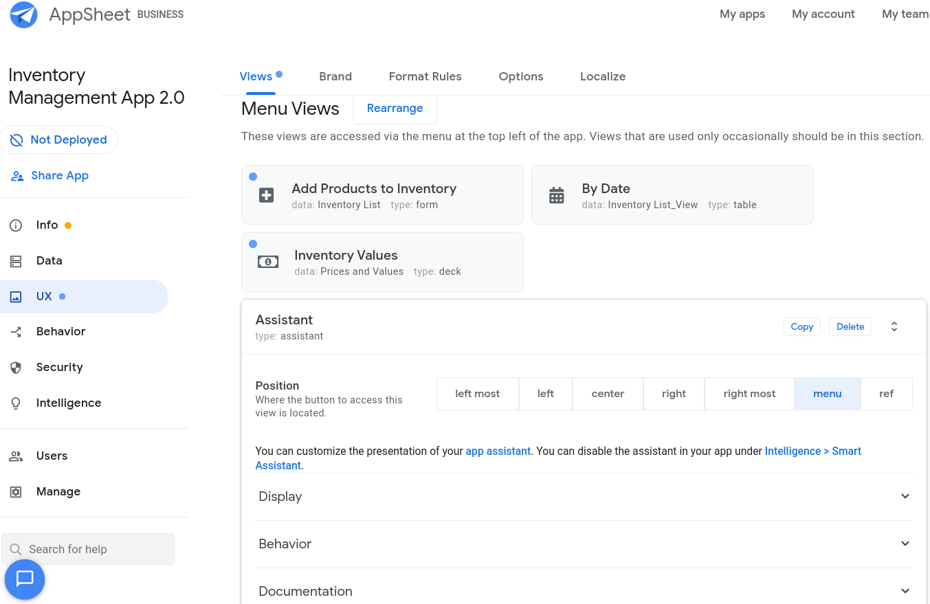Viewport: 930px width, 604px height.
Task: Set position to left
Action: [546, 394]
